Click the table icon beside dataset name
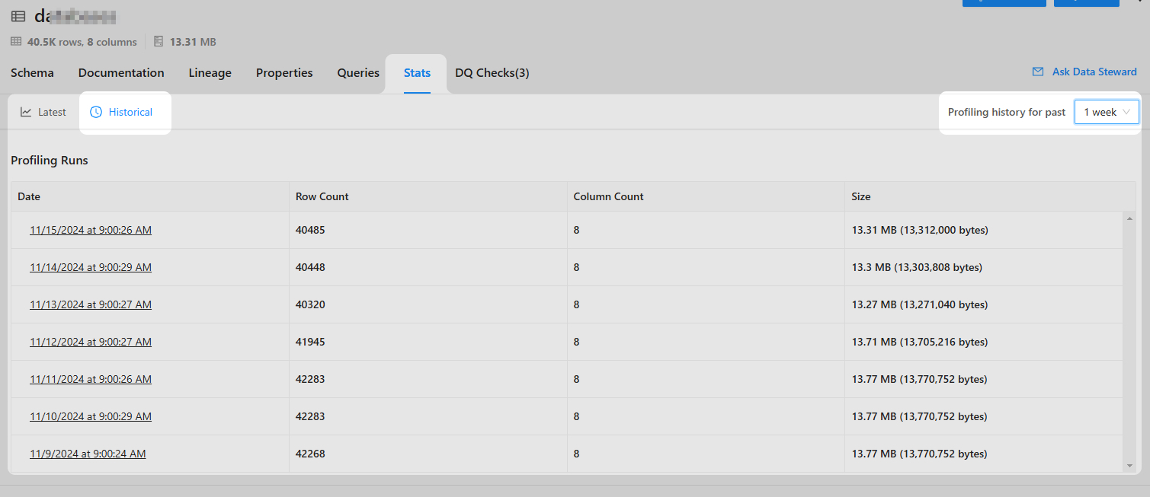 [x=18, y=17]
